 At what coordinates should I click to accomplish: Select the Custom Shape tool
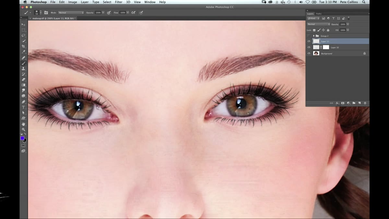tap(23, 118)
